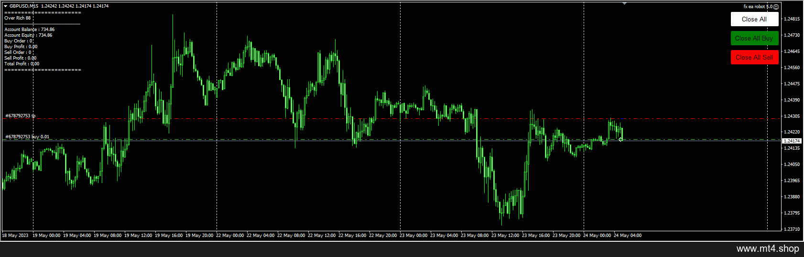Click "22 May 16:00" on the time axis
This screenshot has height=257, width=804.
pyautogui.click(x=352, y=236)
